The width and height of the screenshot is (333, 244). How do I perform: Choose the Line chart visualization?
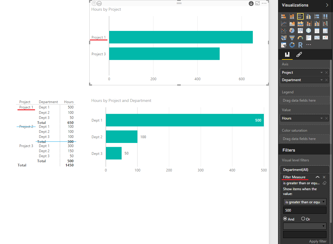(283, 23)
